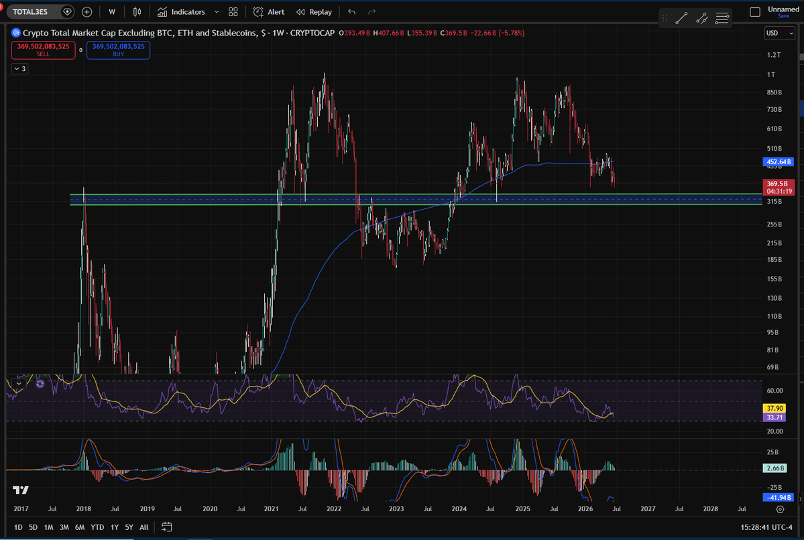Viewport: 804px width, 540px height.
Task: Open the candlestick chart type menu
Action: click(x=137, y=12)
